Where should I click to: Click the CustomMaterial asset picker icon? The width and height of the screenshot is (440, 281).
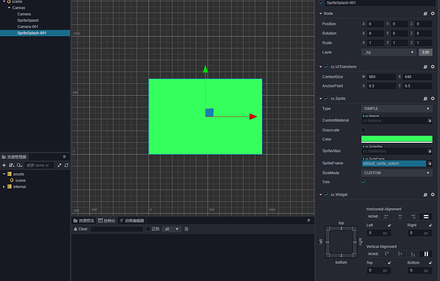429,120
